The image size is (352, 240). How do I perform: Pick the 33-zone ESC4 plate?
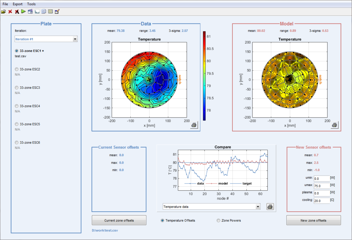[16, 106]
